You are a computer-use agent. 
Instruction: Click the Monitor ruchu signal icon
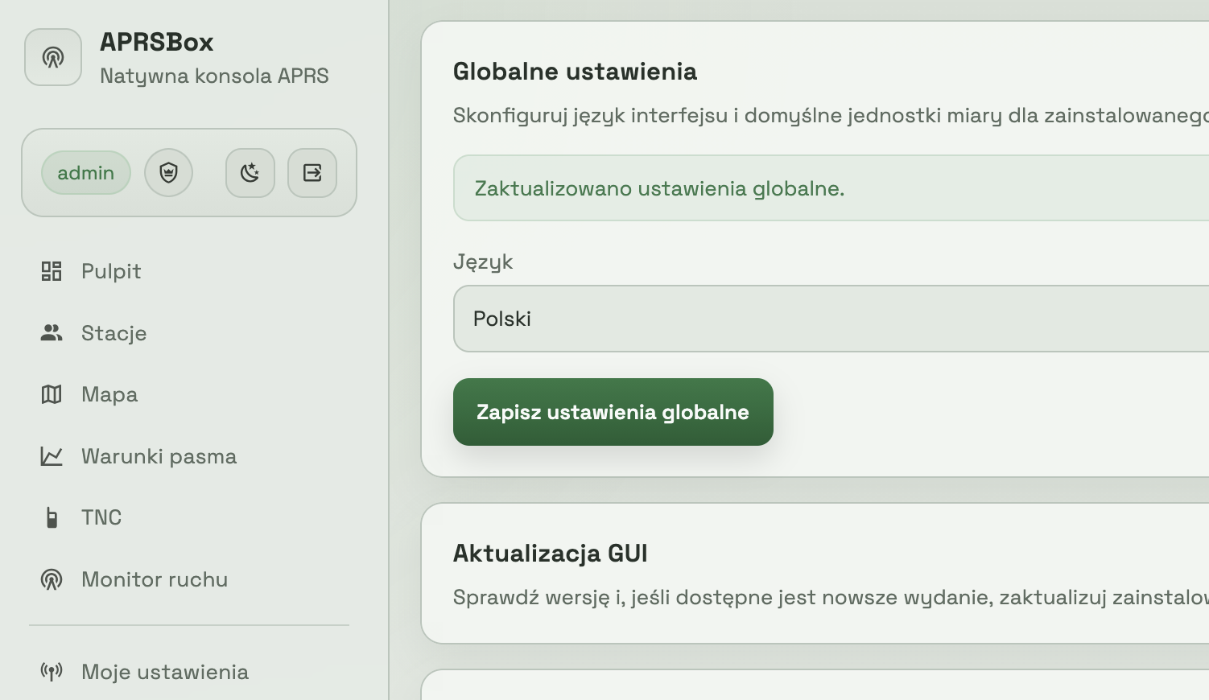point(52,579)
